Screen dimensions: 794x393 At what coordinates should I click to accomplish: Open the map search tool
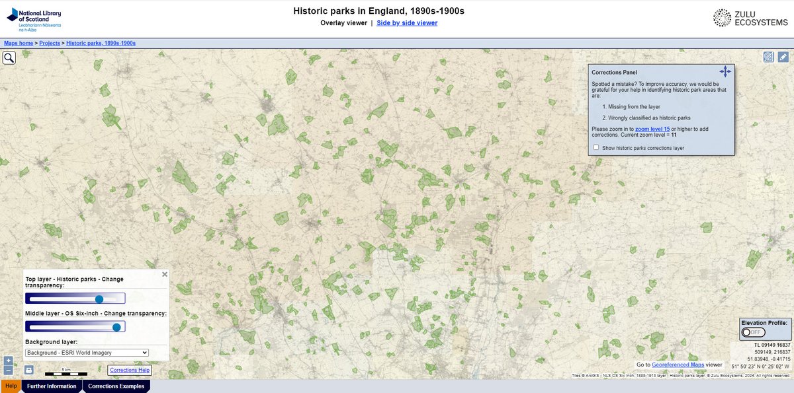(x=9, y=57)
